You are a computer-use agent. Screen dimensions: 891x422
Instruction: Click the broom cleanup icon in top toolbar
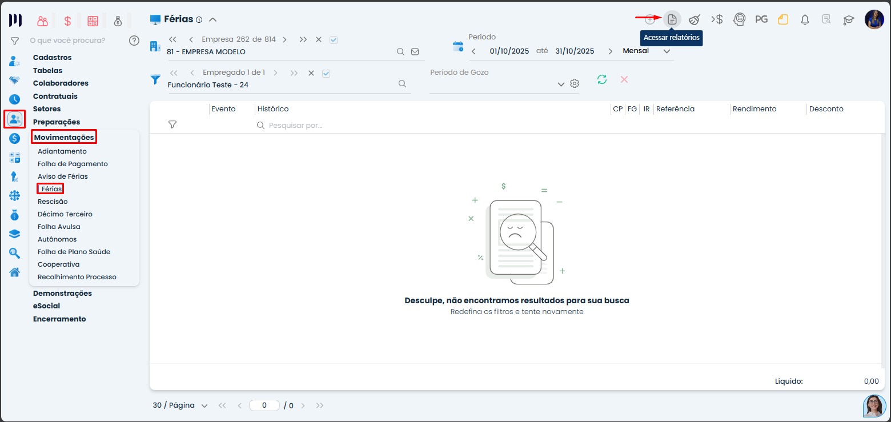[x=695, y=19]
